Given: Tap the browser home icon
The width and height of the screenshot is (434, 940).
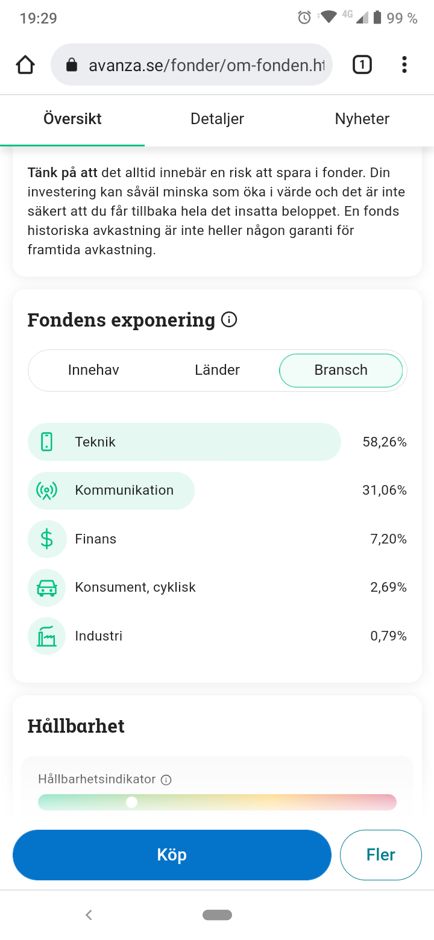Looking at the screenshot, I should 25,65.
